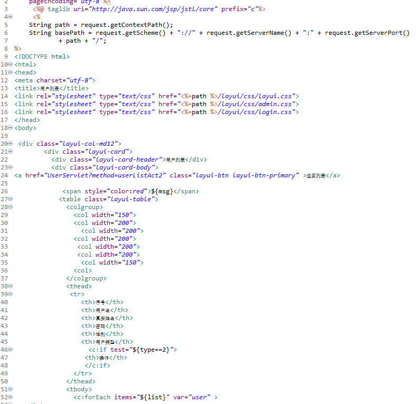Collapse layui-card div fold at line 21
Image resolution: width=420 pixels, height=404 pixels.
[11, 152]
